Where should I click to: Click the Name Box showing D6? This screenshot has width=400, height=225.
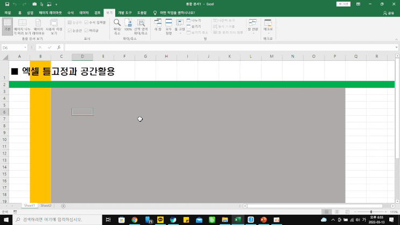click(12, 47)
